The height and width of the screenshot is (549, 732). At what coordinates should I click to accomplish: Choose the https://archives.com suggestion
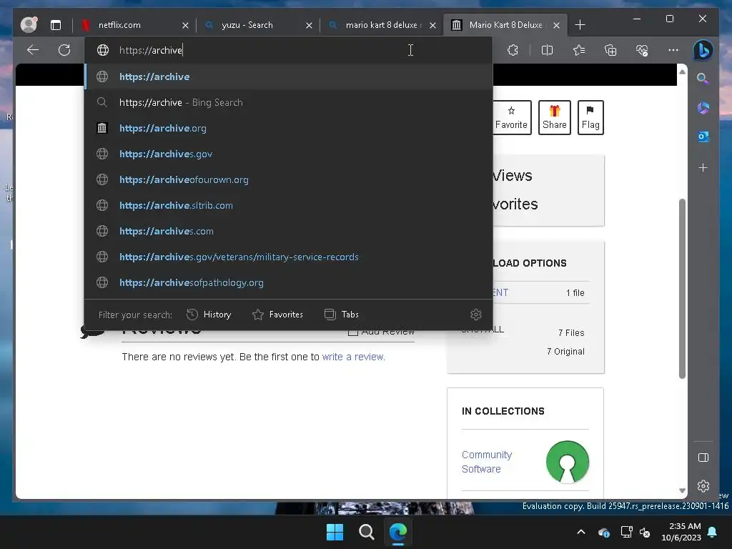289,231
